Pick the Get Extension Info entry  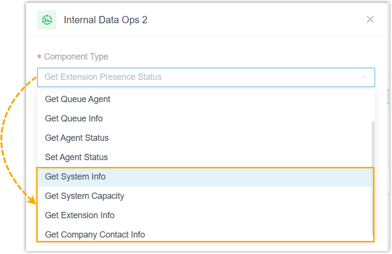80,215
